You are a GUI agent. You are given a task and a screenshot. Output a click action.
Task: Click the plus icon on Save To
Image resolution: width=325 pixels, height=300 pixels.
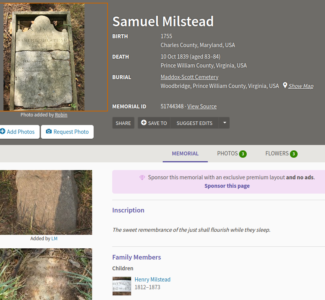pos(144,123)
